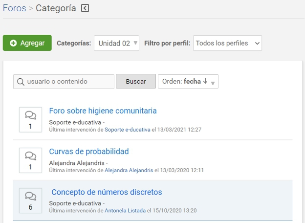The width and height of the screenshot is (305, 223).
Task: Click the green Agregar button
Action: pyautogui.click(x=27, y=43)
